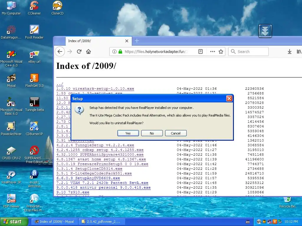
Task: Click Cancel in the Setup dialog
Action: pyautogui.click(x=176, y=133)
